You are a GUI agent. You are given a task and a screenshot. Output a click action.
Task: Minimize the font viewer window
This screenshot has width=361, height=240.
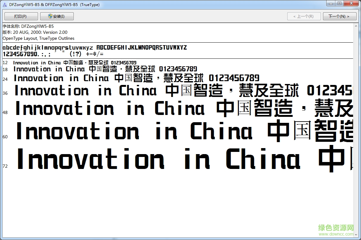(x=331, y=3)
